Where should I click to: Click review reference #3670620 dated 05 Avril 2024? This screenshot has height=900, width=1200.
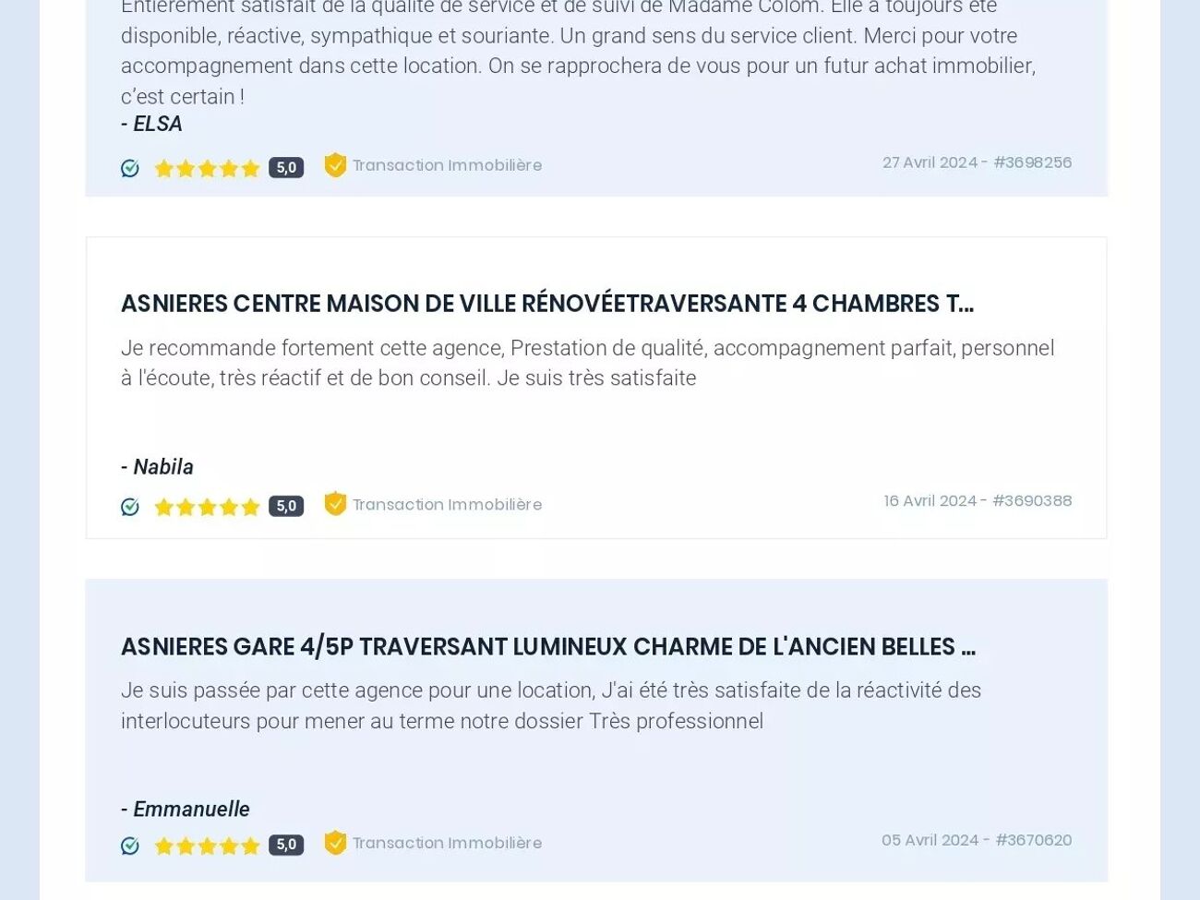tap(977, 840)
